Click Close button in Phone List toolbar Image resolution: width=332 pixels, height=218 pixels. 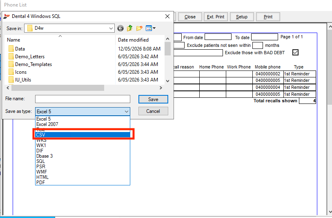[x=190, y=17]
